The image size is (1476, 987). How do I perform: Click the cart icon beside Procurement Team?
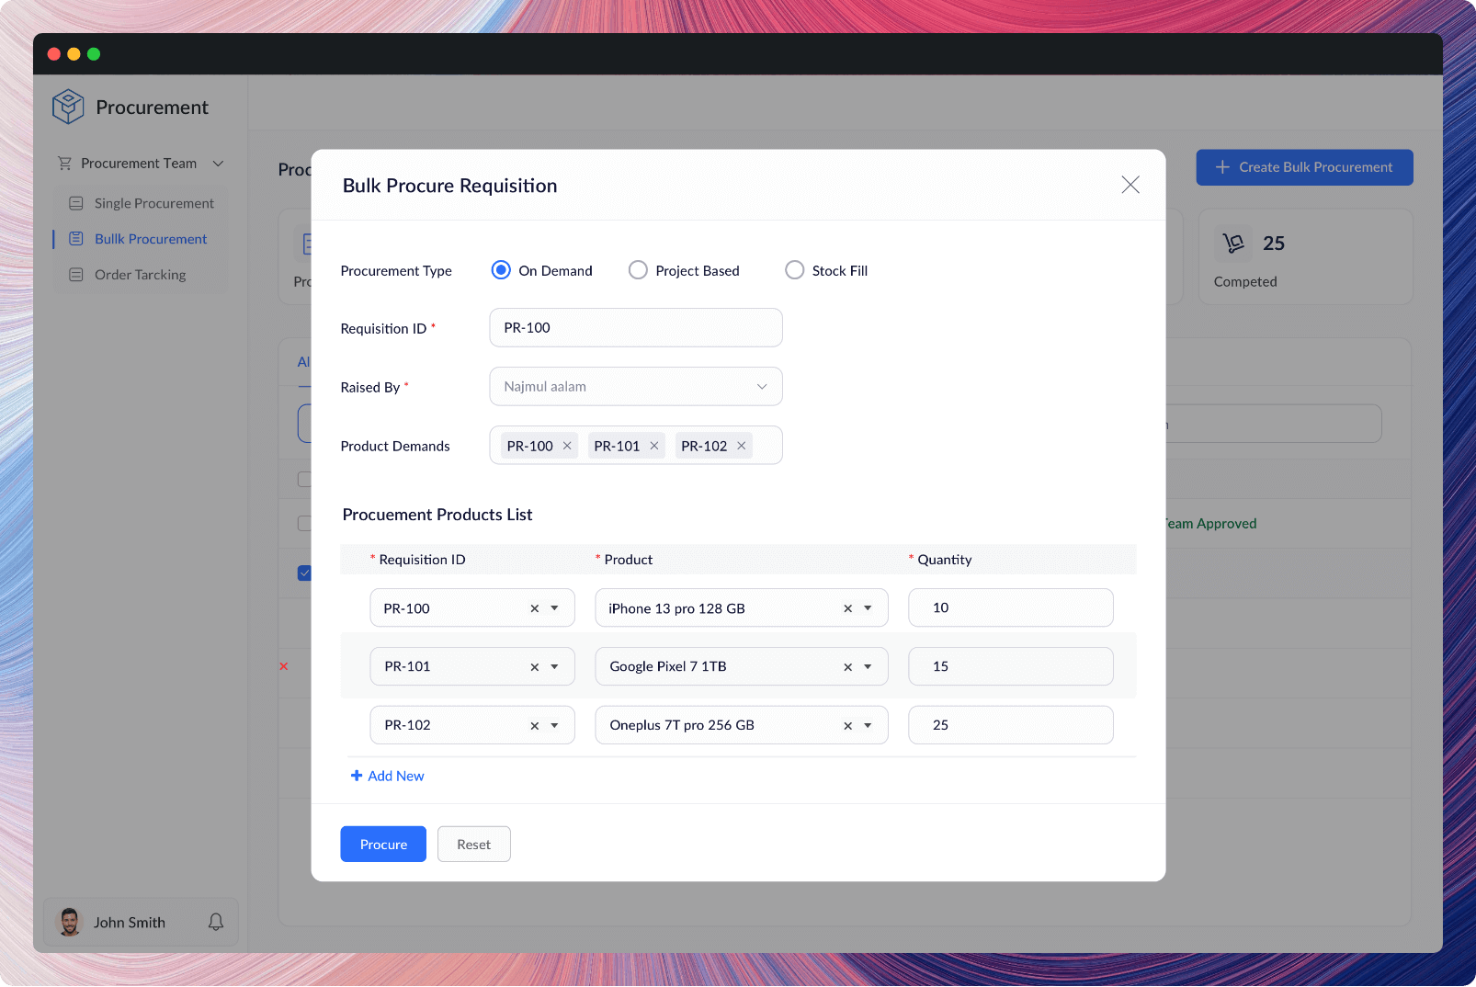64,163
